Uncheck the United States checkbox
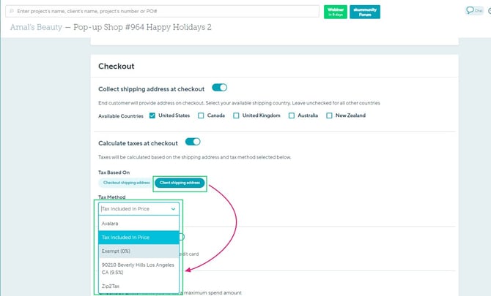The width and height of the screenshot is (491, 296). tap(152, 115)
